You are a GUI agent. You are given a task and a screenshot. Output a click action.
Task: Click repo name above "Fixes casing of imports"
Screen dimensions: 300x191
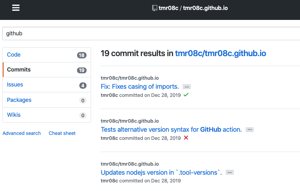130,78
